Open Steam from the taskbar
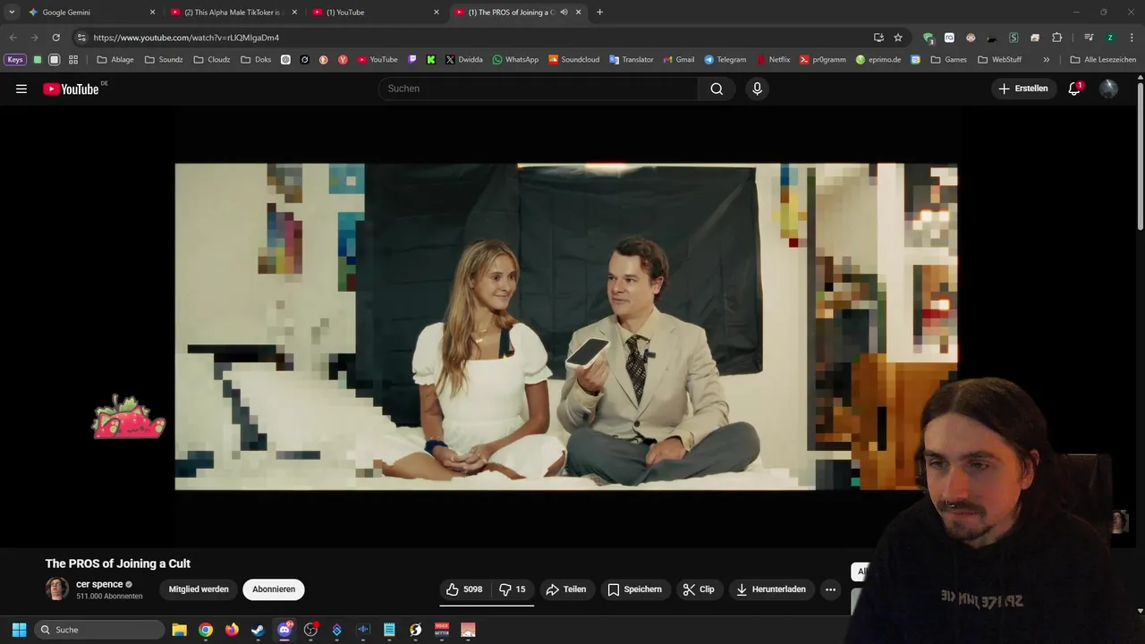 point(258,630)
